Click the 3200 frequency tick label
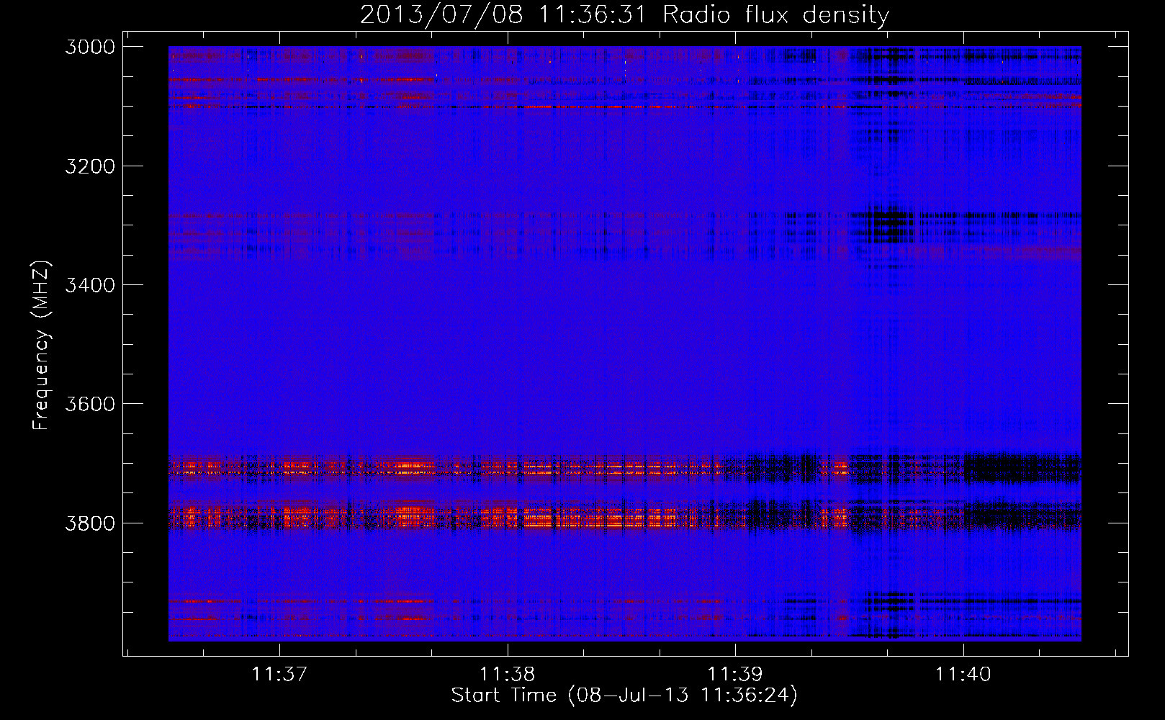The height and width of the screenshot is (720, 1165). [x=89, y=166]
